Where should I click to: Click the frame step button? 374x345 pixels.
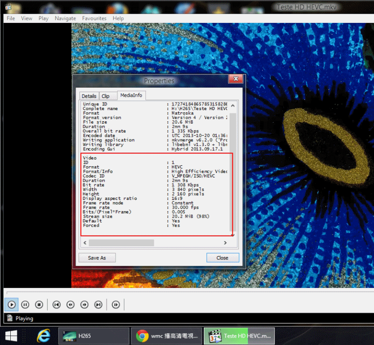tap(115, 305)
